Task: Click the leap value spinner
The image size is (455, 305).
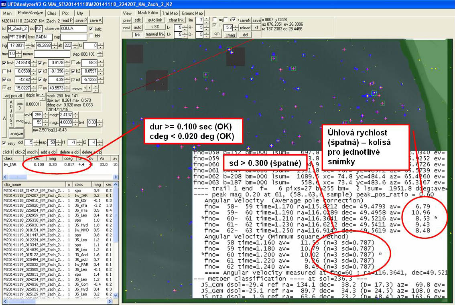Action: [59, 143]
